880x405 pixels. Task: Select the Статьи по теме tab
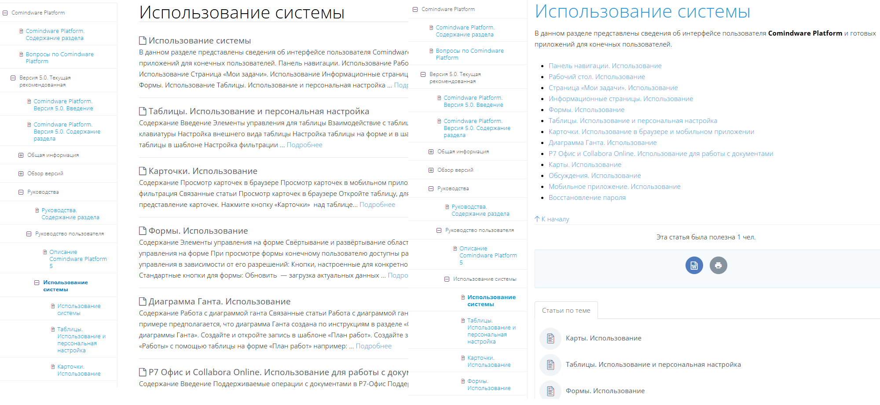(x=566, y=311)
